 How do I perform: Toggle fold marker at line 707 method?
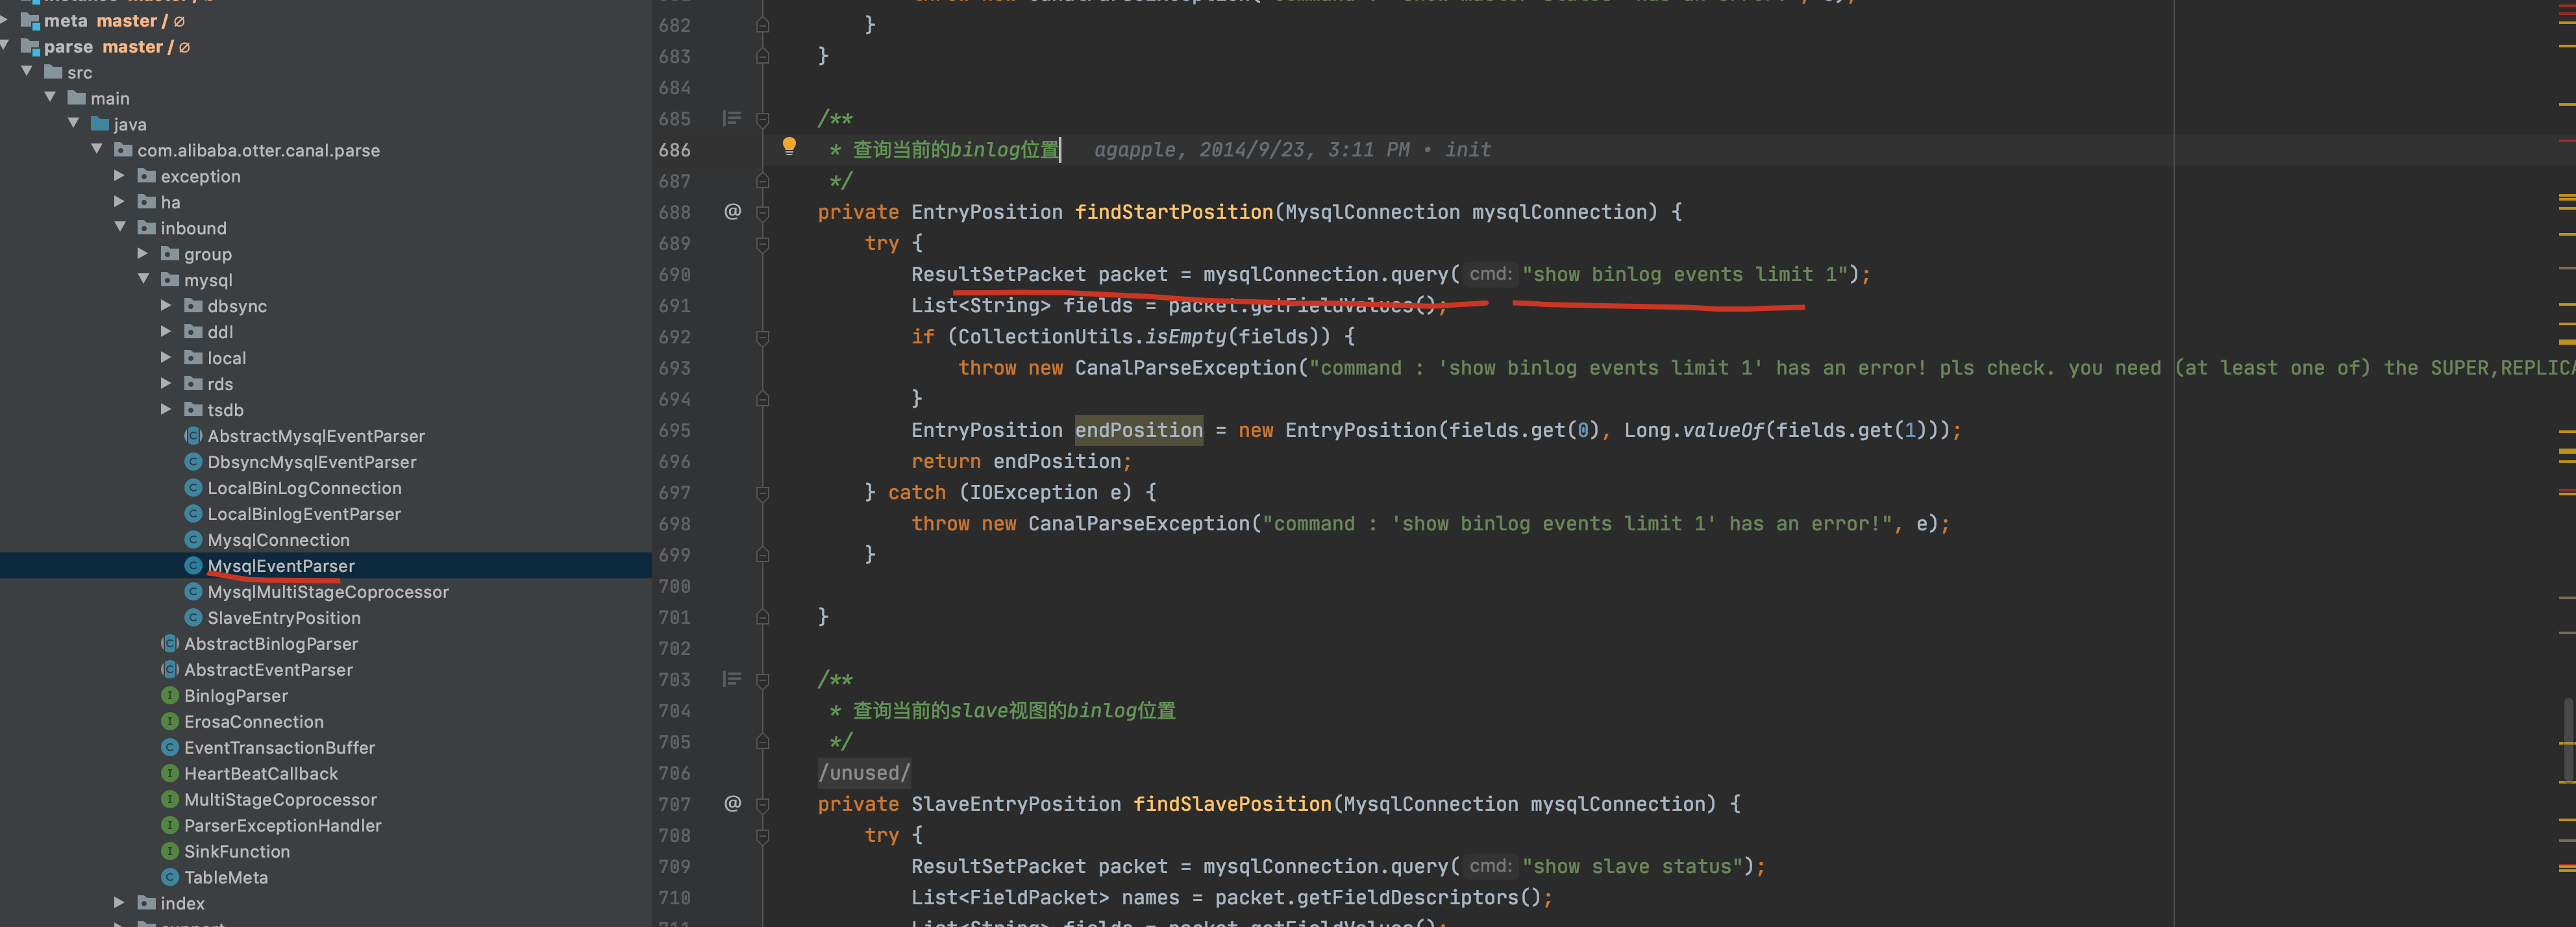pyautogui.click(x=763, y=805)
